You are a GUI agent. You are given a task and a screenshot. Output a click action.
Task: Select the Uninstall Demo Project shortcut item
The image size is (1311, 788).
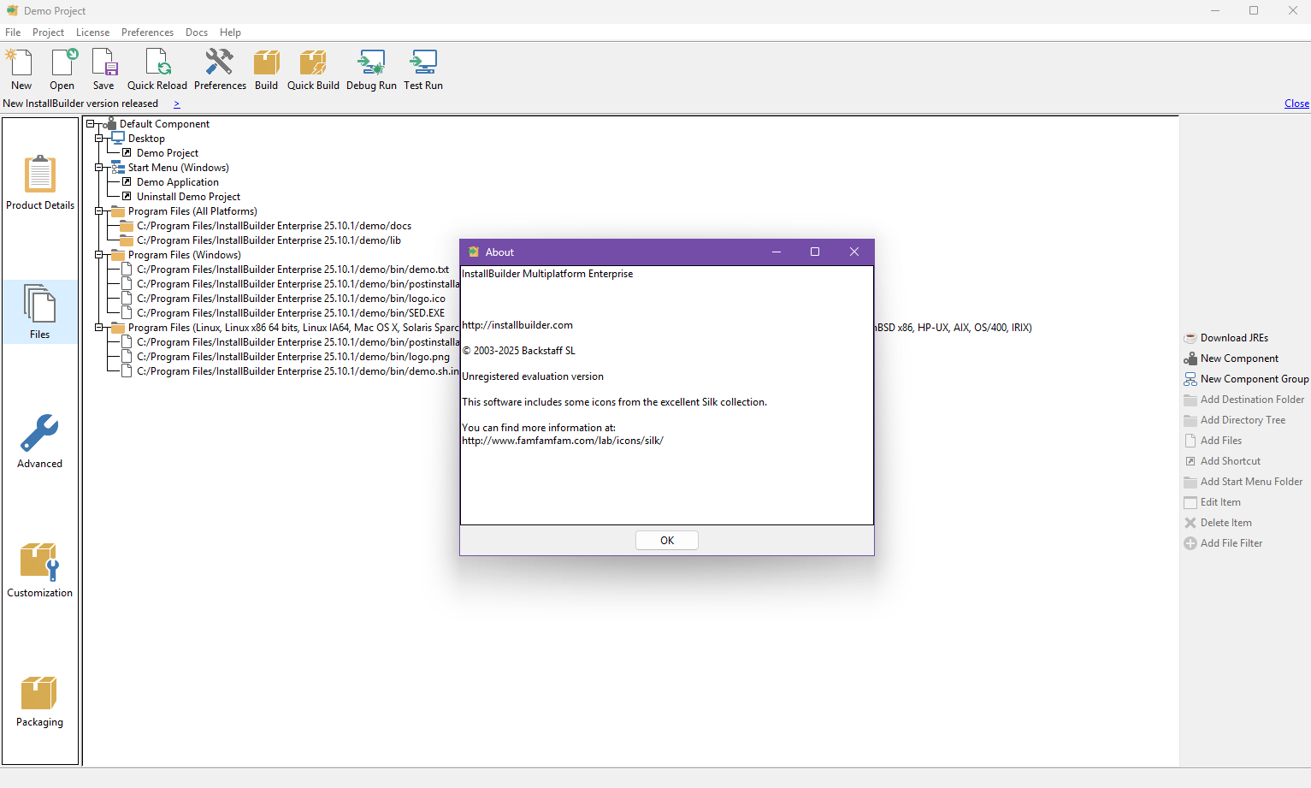click(189, 197)
